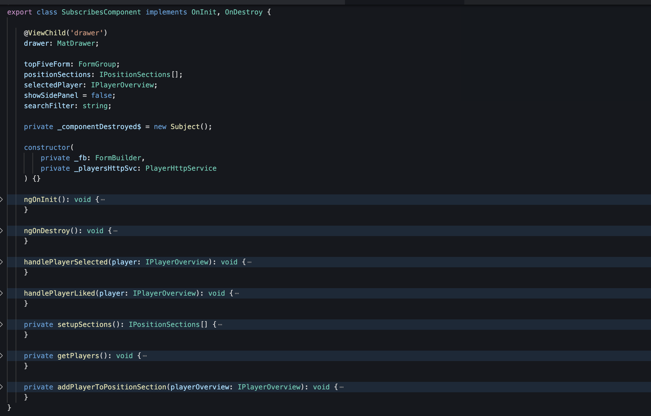Expand getPlayers via the gutter chevron
The image size is (651, 416).
1,356
